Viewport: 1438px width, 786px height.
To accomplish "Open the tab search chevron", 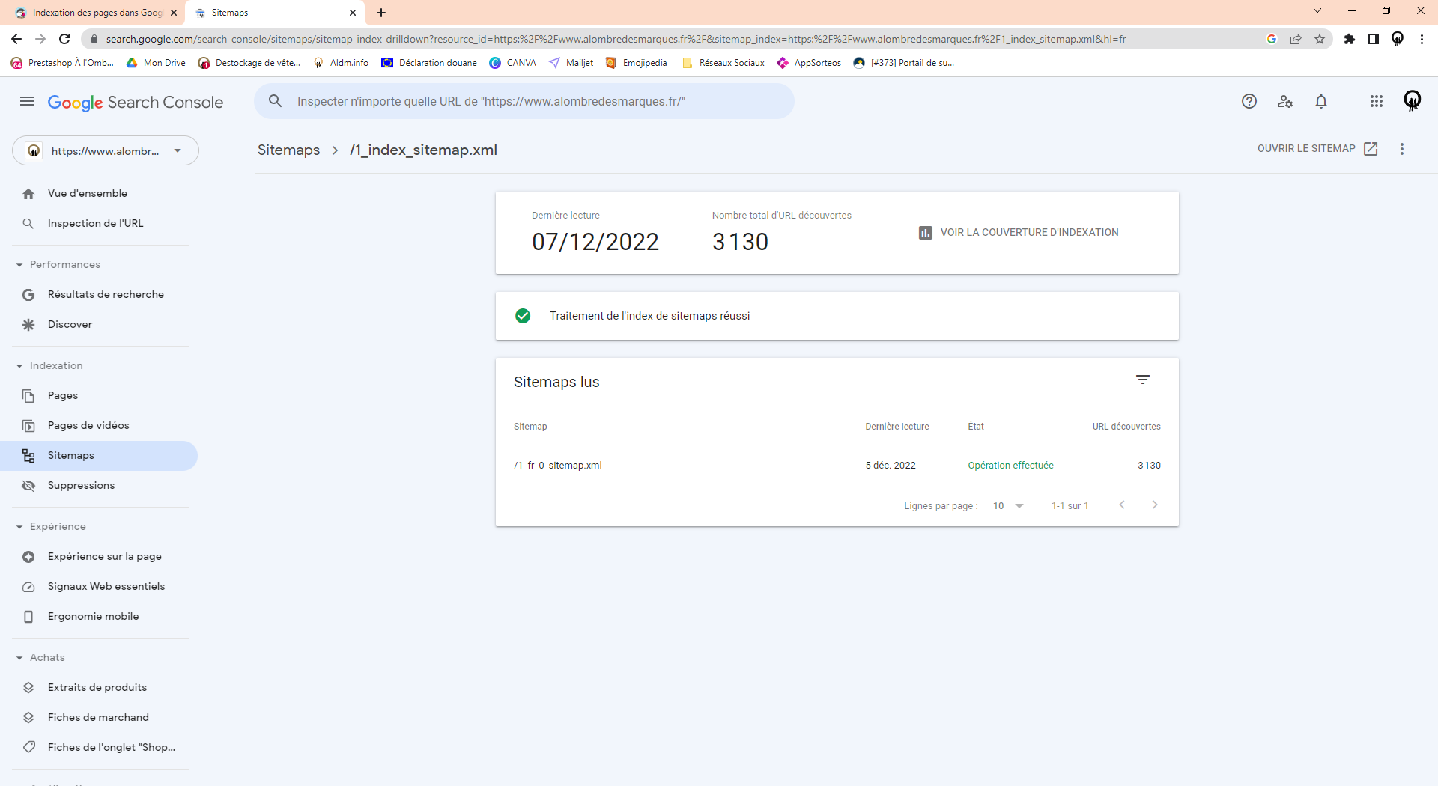I will click(x=1317, y=10).
